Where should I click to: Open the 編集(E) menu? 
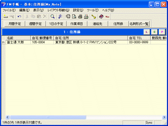click(x=24, y=10)
